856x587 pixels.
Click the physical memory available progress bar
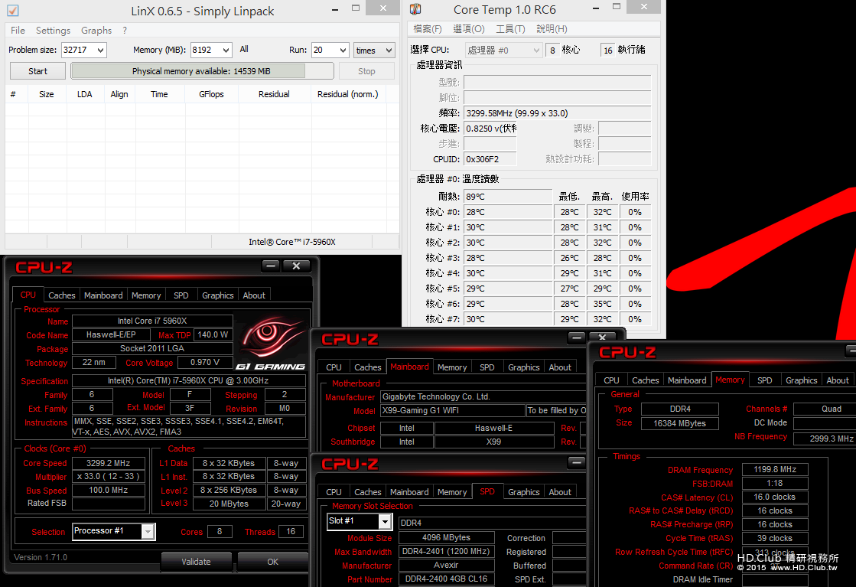pyautogui.click(x=202, y=71)
